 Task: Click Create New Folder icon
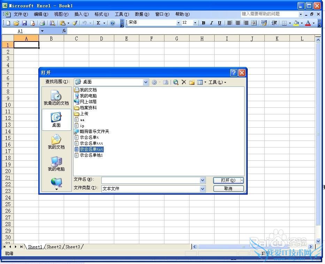(192, 82)
